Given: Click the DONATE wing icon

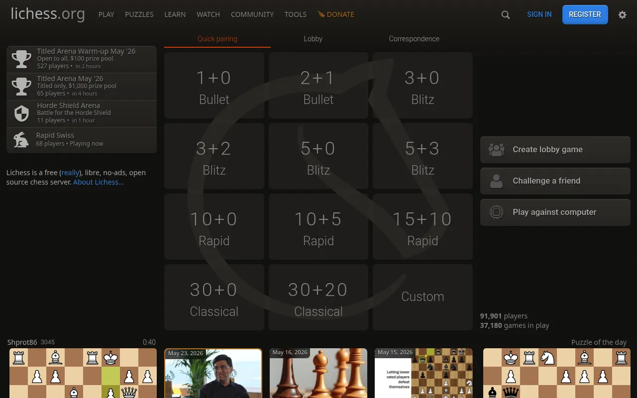Looking at the screenshot, I should click(x=321, y=14).
